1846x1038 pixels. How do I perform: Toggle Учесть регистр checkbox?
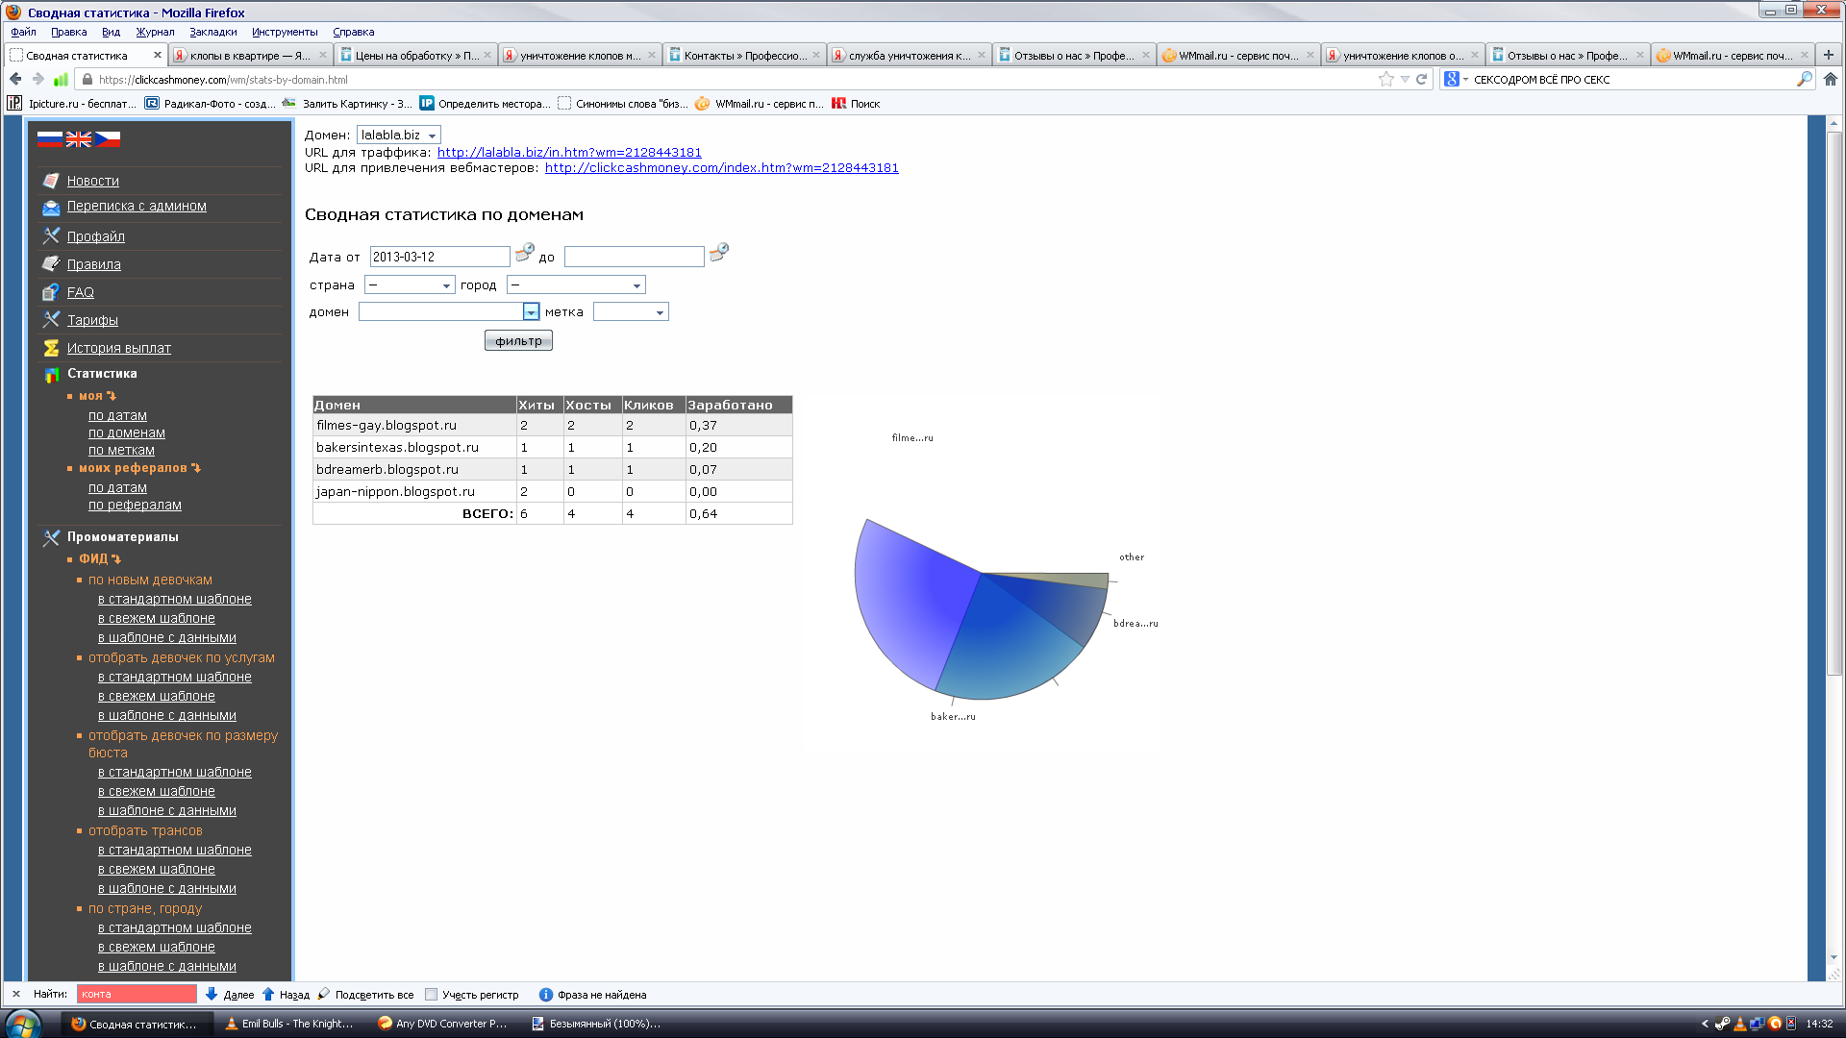click(431, 995)
